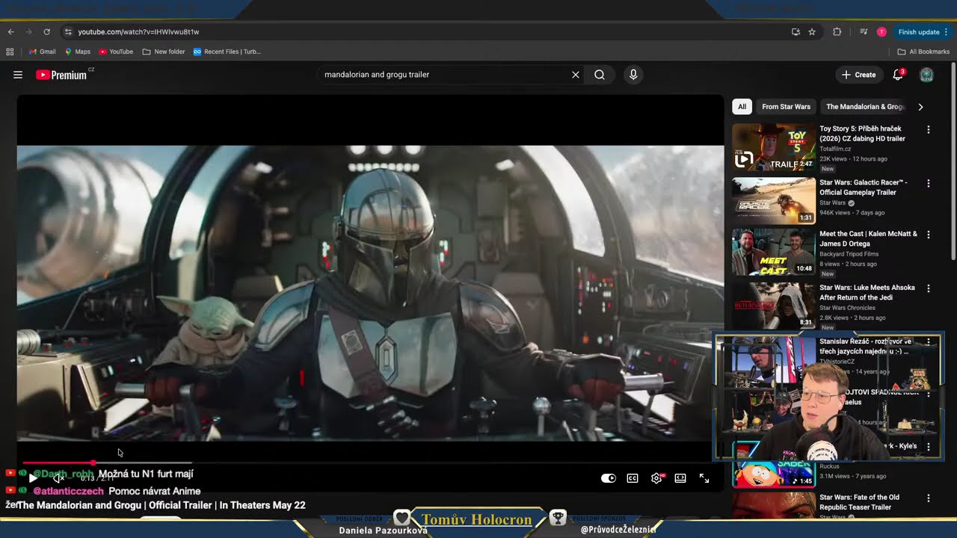The width and height of the screenshot is (957, 538).
Task: Click the Star Wars Chronicles channel name
Action: [x=847, y=308]
